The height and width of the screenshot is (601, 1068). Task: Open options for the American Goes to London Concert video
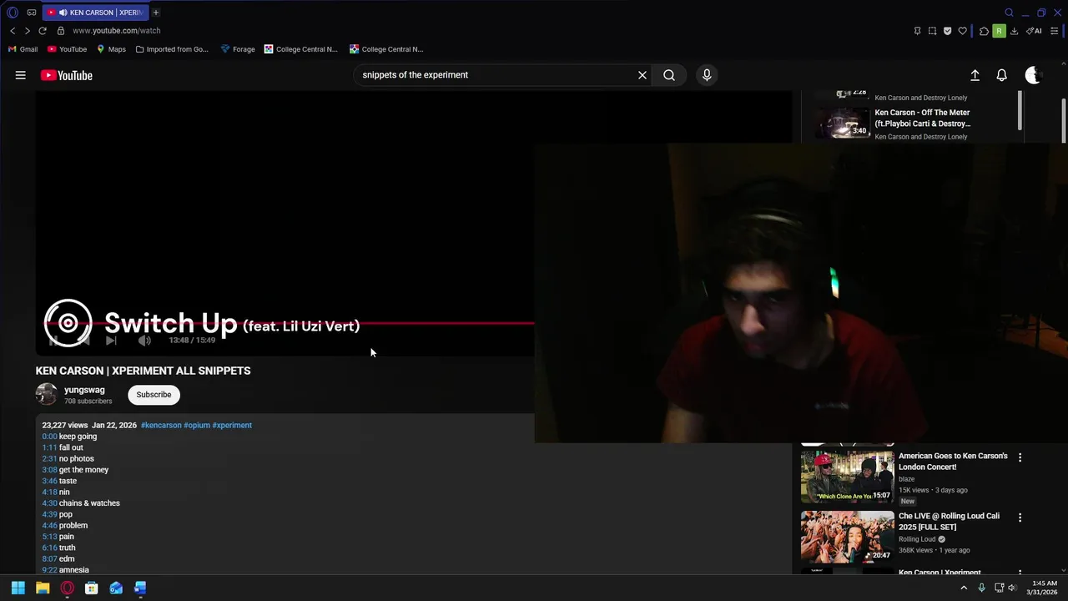point(1020,457)
